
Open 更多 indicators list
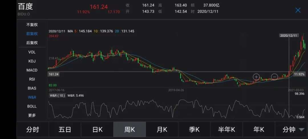(32, 115)
